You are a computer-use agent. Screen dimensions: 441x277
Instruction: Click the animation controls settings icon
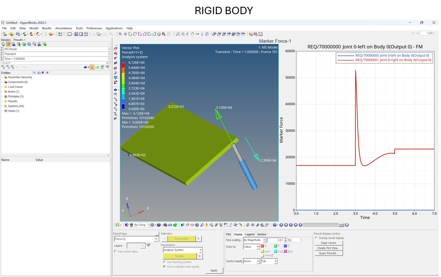[x=347, y=225]
